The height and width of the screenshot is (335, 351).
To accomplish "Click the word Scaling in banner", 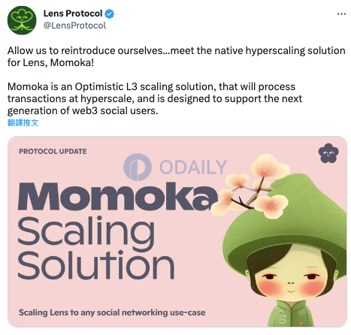I will coord(86,231).
